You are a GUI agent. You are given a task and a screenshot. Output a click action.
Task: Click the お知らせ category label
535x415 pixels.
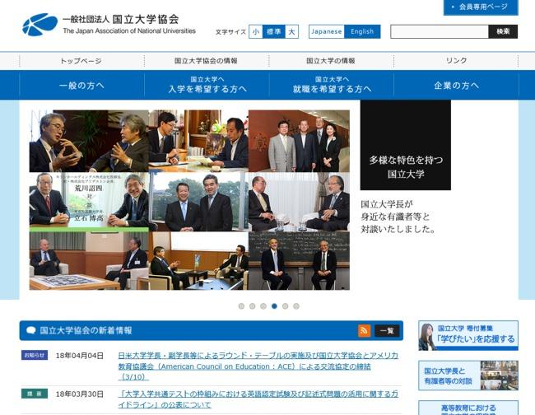pos(35,355)
